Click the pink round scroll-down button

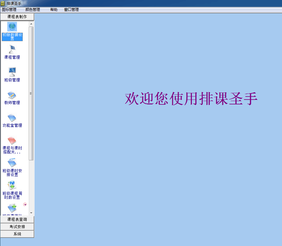(x=25, y=205)
